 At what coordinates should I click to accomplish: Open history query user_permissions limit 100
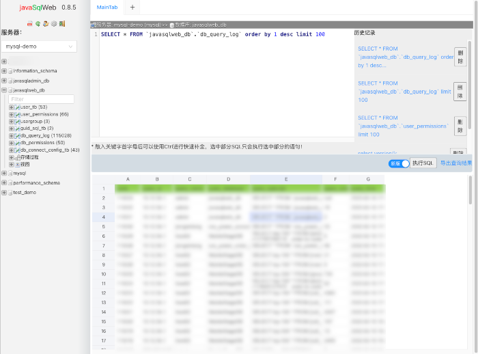click(404, 126)
